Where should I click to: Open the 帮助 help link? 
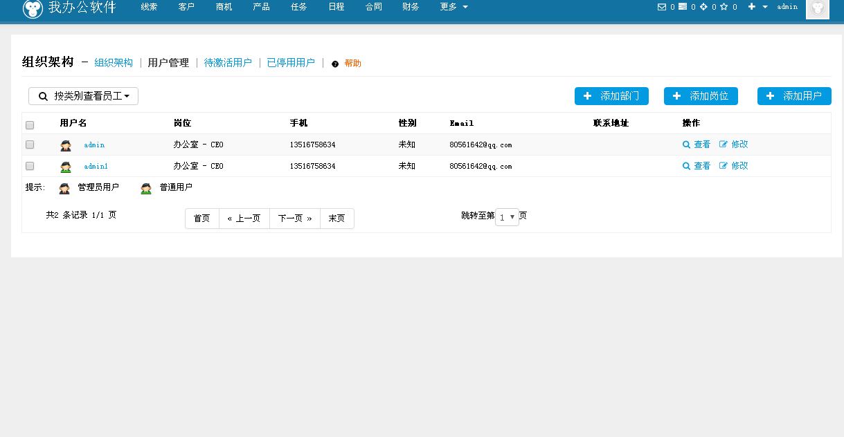point(352,64)
